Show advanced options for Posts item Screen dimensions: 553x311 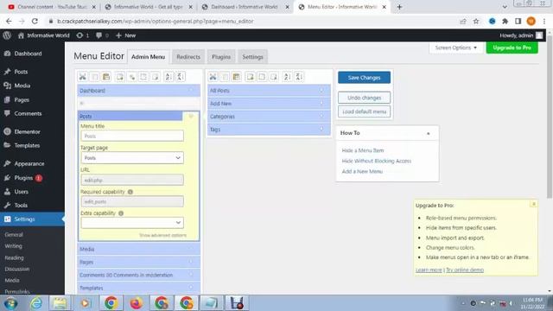tap(162, 235)
